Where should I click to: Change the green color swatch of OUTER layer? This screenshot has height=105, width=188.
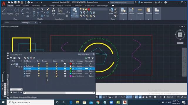pyautogui.click(x=71, y=71)
